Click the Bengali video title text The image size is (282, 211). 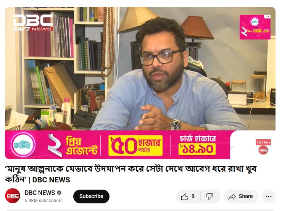(x=131, y=174)
